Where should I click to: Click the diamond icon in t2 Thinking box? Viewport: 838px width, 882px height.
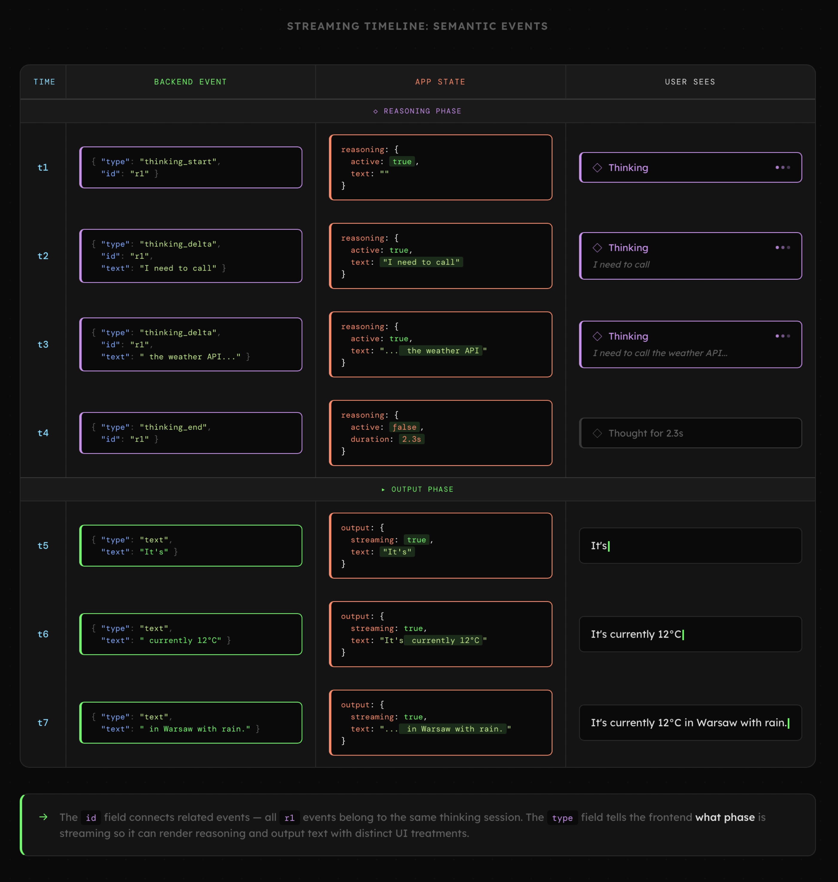pos(597,248)
